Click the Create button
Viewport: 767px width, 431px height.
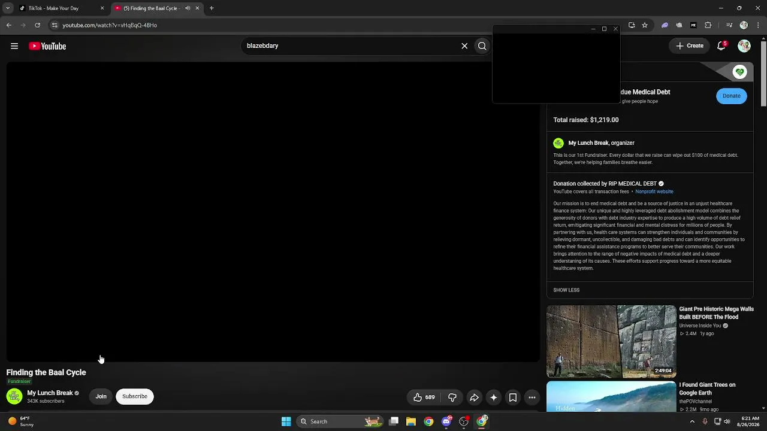coord(690,46)
